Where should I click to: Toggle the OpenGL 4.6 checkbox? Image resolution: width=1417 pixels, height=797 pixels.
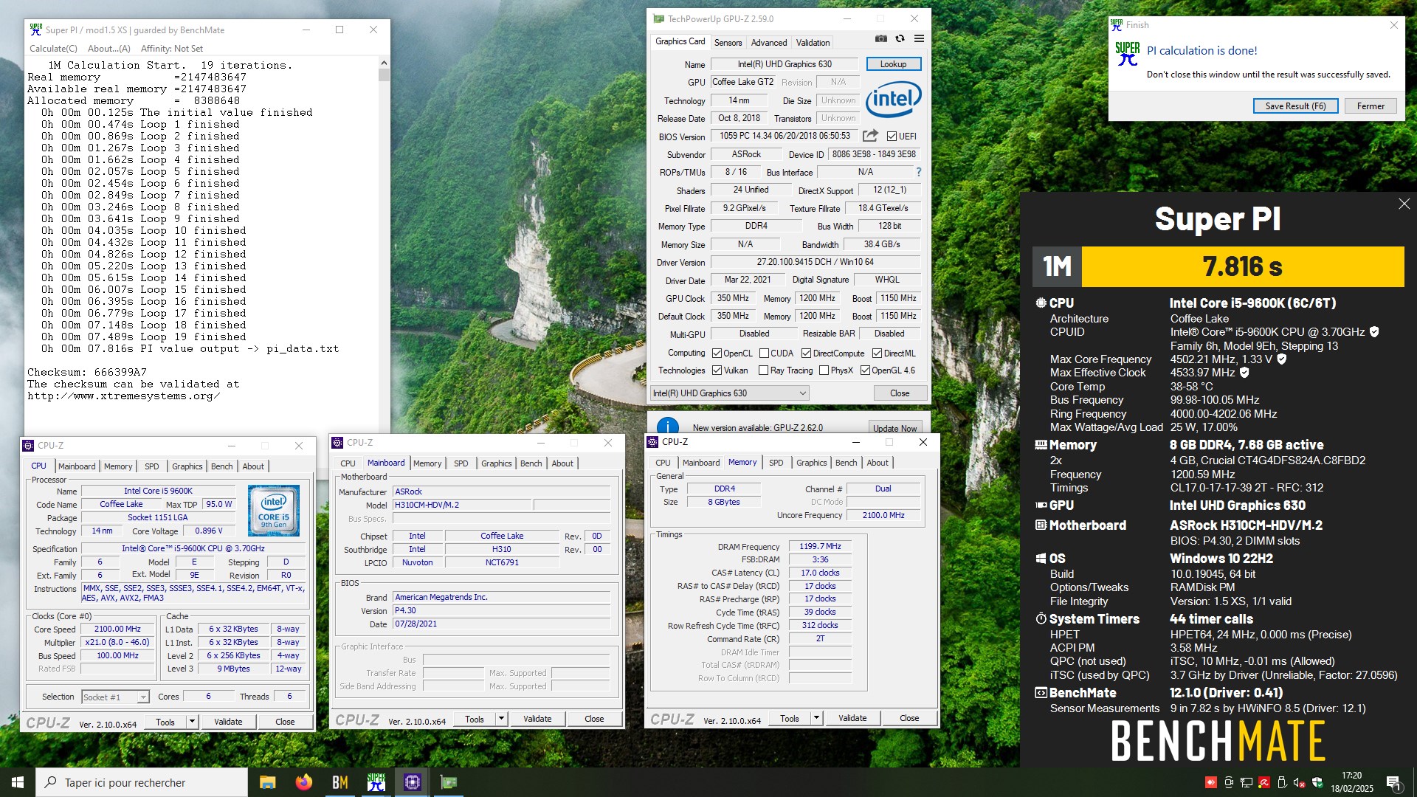pos(865,370)
